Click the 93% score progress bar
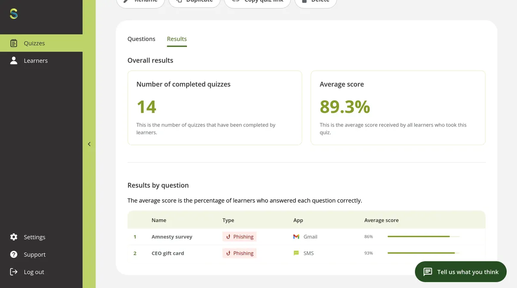 click(424, 253)
